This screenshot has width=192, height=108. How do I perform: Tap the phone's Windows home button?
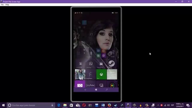pyautogui.click(x=96, y=90)
